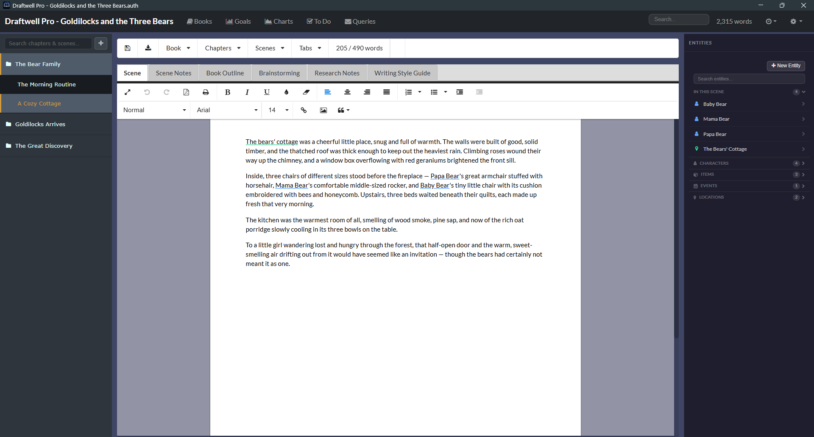
Task: Align text left
Action: tap(328, 92)
